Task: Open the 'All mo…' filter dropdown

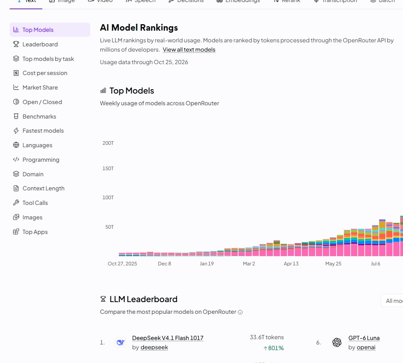Action: pos(392,300)
